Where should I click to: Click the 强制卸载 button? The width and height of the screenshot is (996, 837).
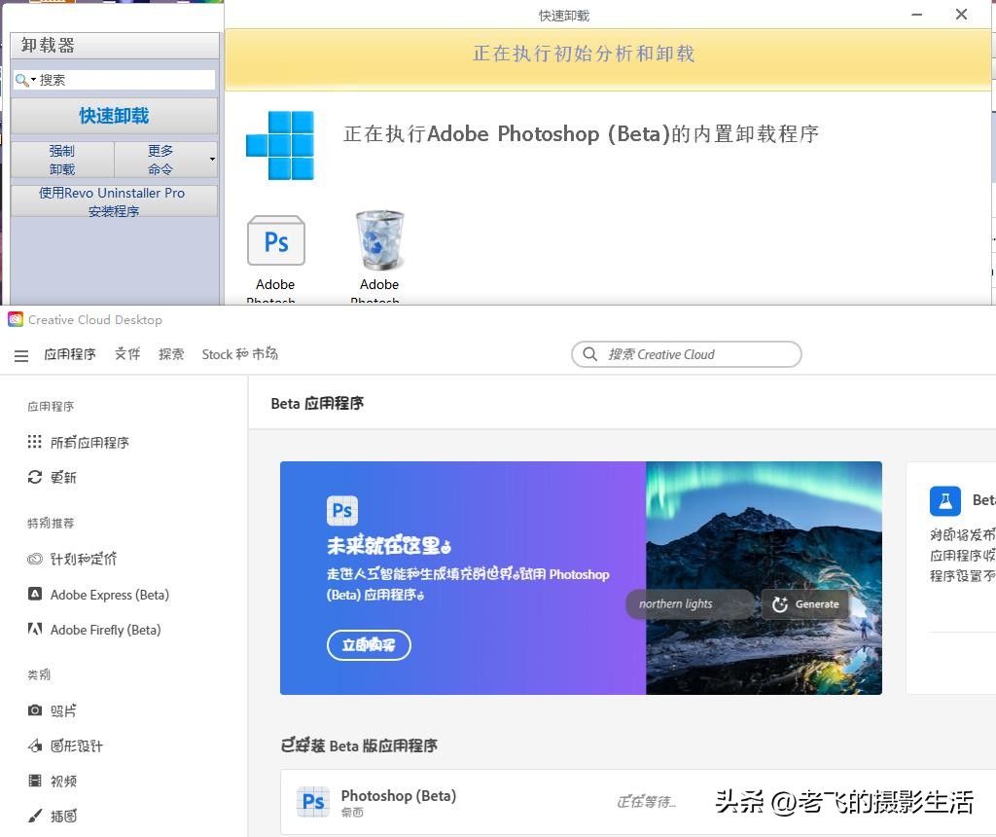(62, 160)
